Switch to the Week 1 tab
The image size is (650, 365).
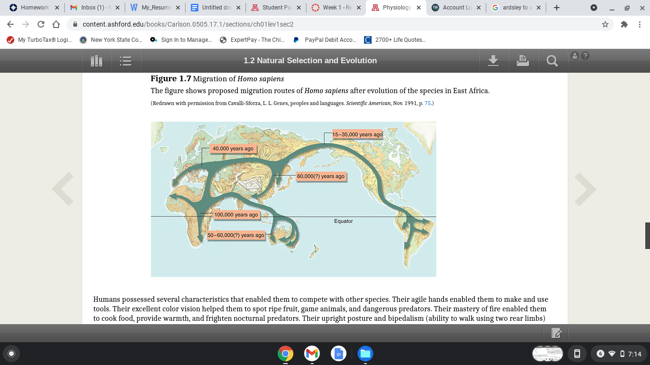336,8
